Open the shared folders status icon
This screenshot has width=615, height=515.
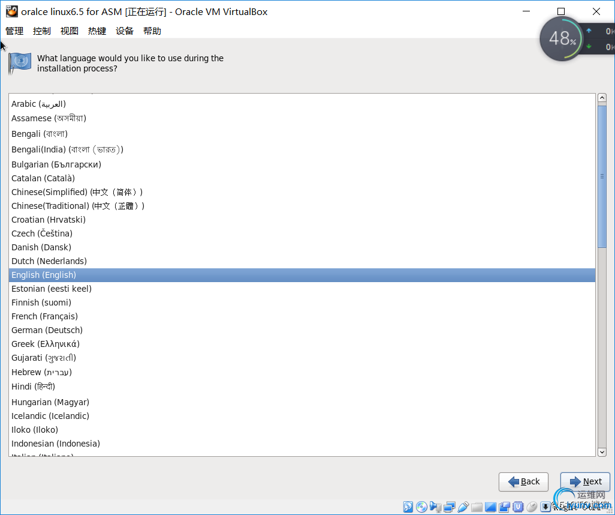pos(477,507)
